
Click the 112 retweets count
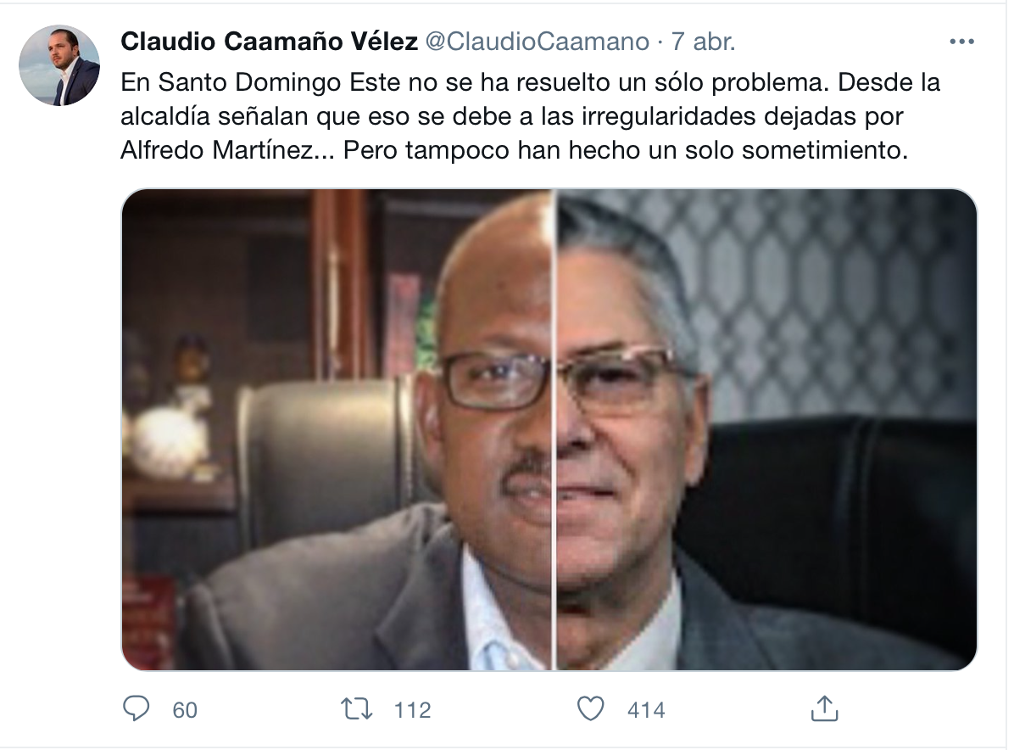click(413, 710)
